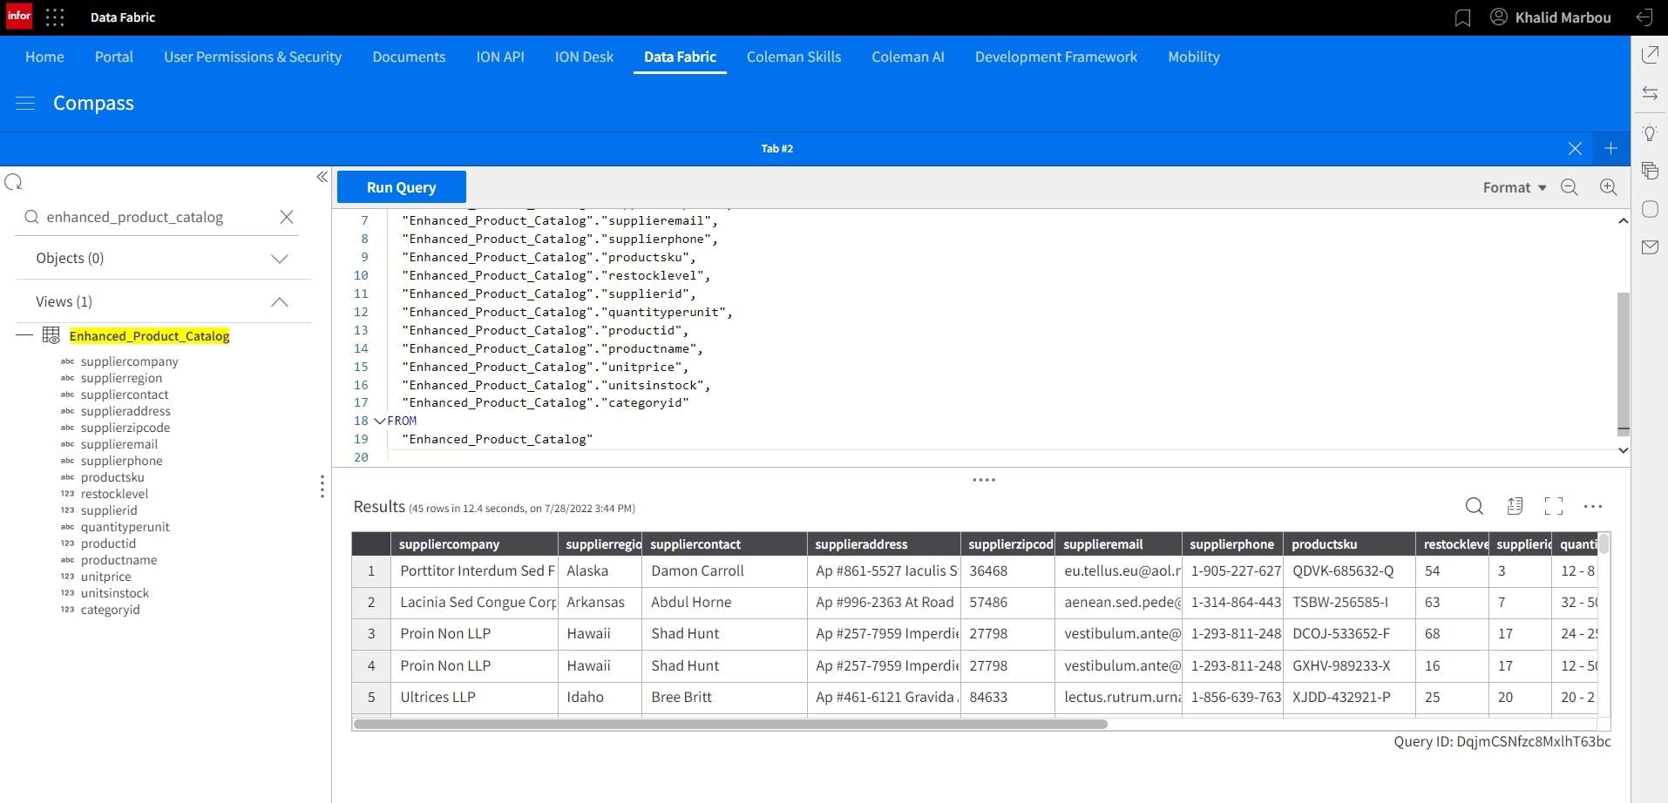
Task: Open results more options menu
Action: point(1593,506)
